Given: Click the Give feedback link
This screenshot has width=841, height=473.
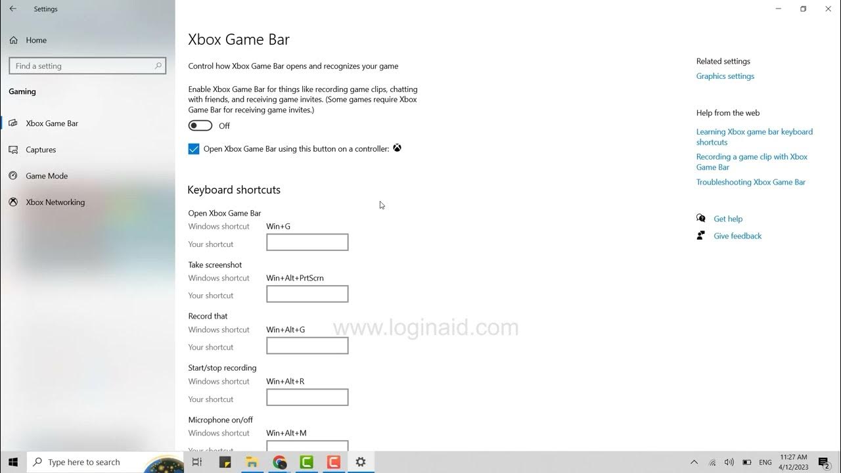Looking at the screenshot, I should pyautogui.click(x=738, y=236).
